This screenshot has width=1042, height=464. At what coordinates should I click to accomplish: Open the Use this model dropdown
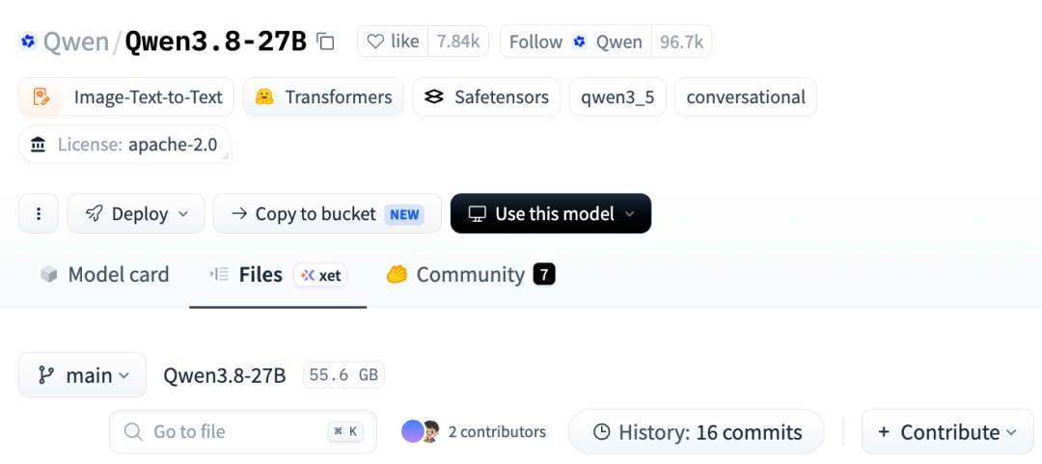click(551, 213)
